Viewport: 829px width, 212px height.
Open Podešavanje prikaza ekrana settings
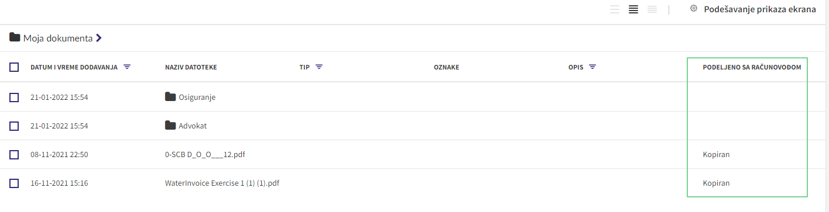pos(760,9)
